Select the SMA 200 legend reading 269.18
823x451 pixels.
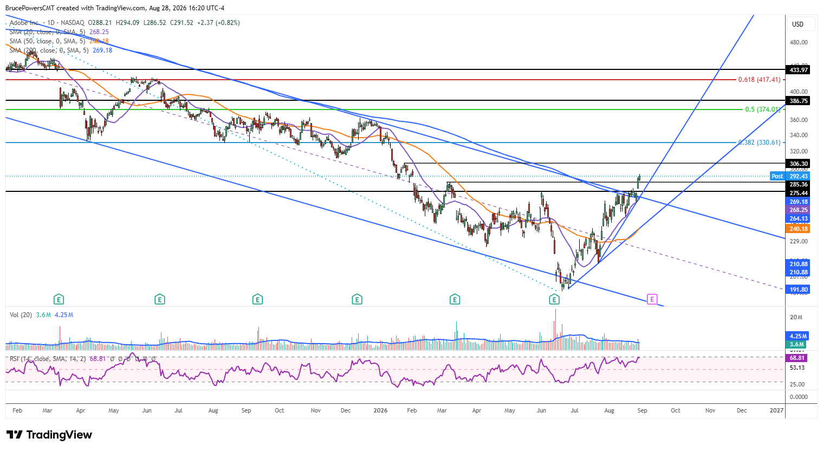[x=61, y=50]
